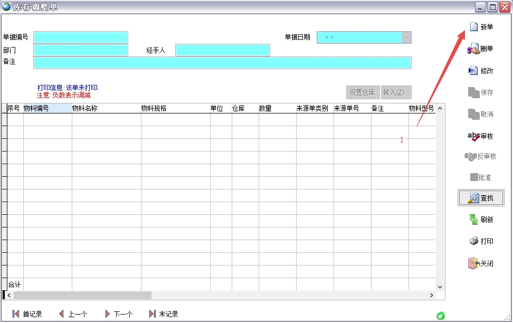Viewport: 513px width, 323px height.
Task: Click the green icon at bottom right
Action: coord(441,316)
